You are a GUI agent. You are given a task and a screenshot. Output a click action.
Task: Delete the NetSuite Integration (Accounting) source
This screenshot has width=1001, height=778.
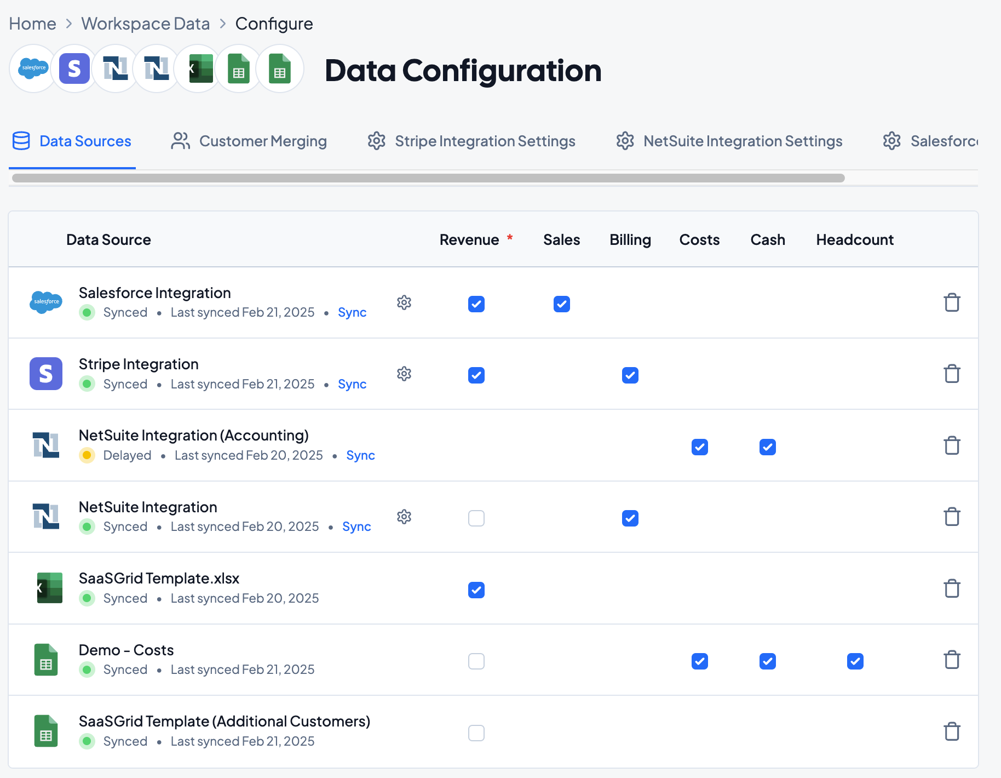pos(952,445)
